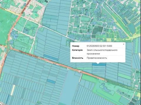This screenshot has width=141, height=105.
Task: Click the вулиця 15 Квітня street label
Action: point(24,7)
